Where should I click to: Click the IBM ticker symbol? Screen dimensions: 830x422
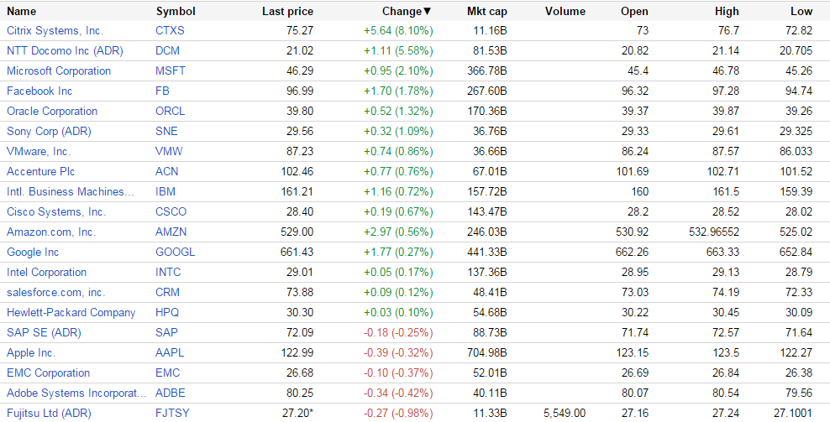166,191
